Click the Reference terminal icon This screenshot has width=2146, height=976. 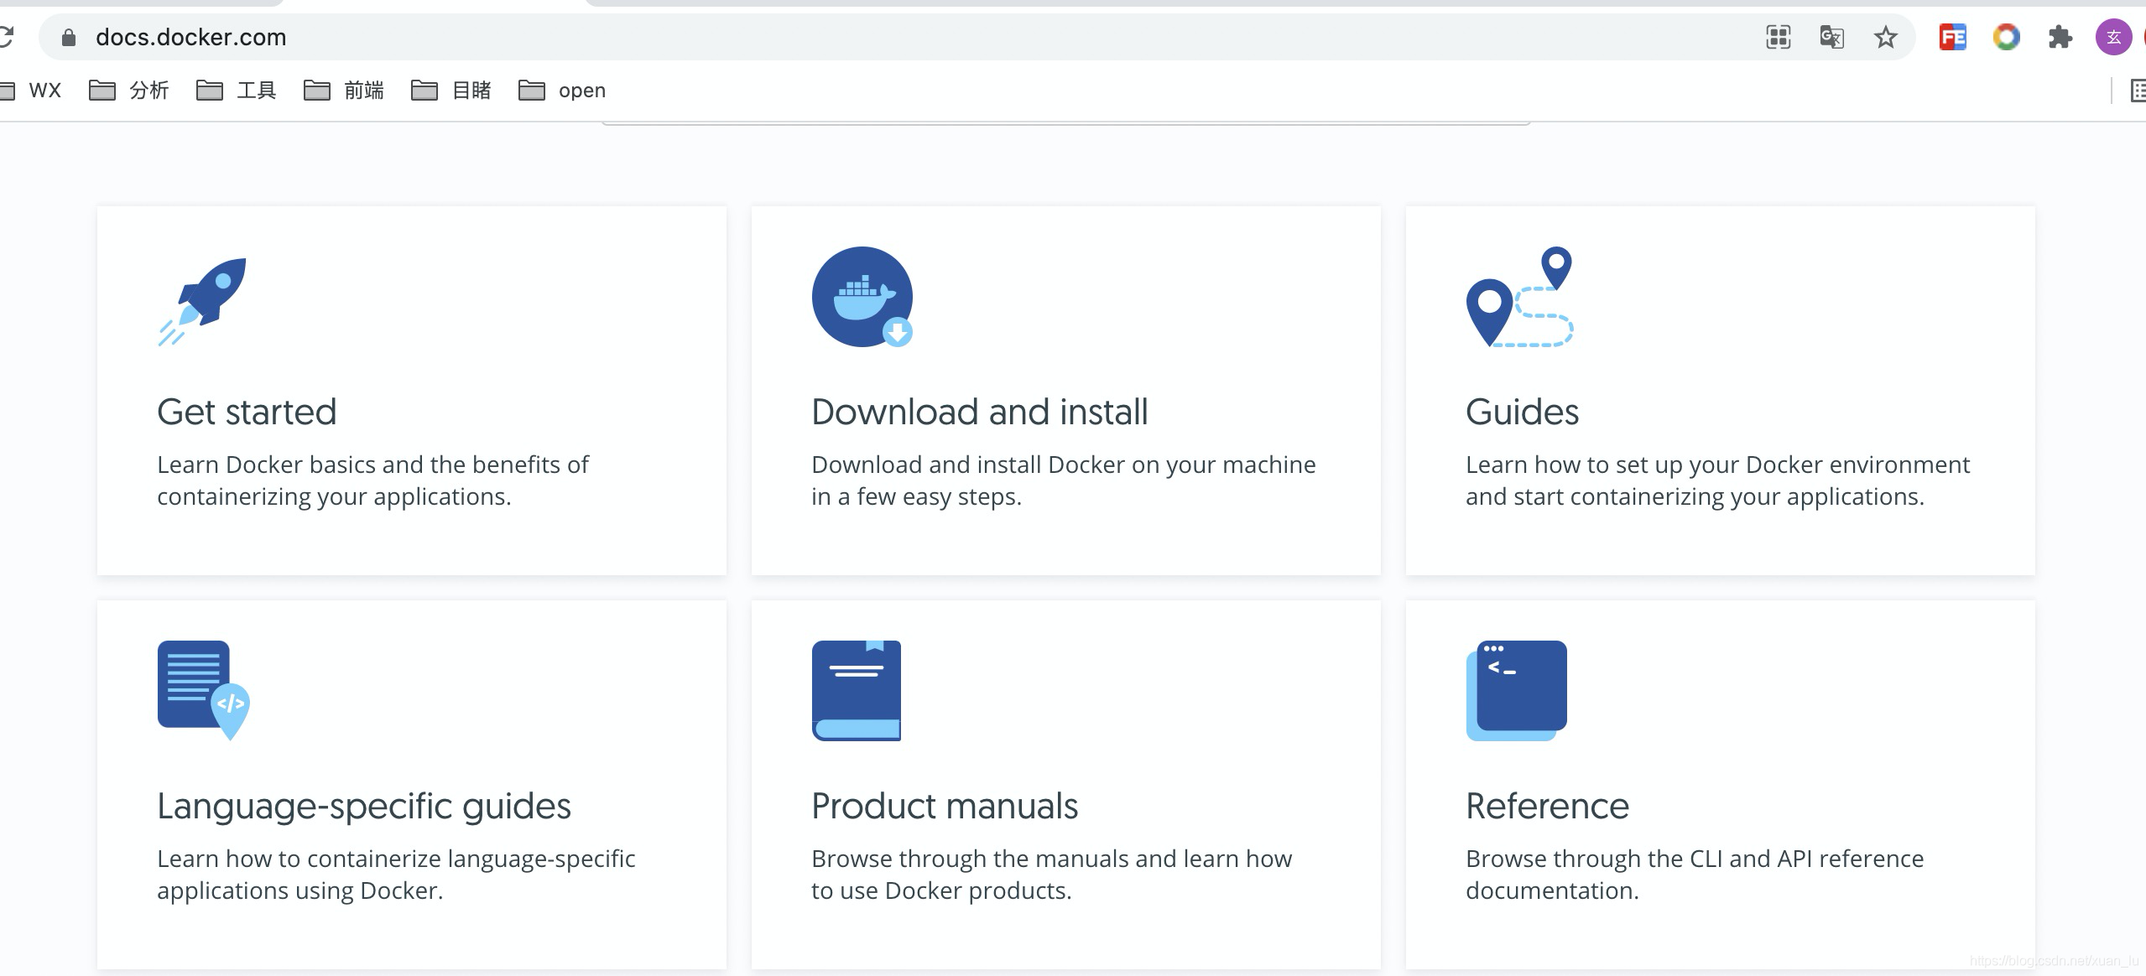click(1517, 690)
